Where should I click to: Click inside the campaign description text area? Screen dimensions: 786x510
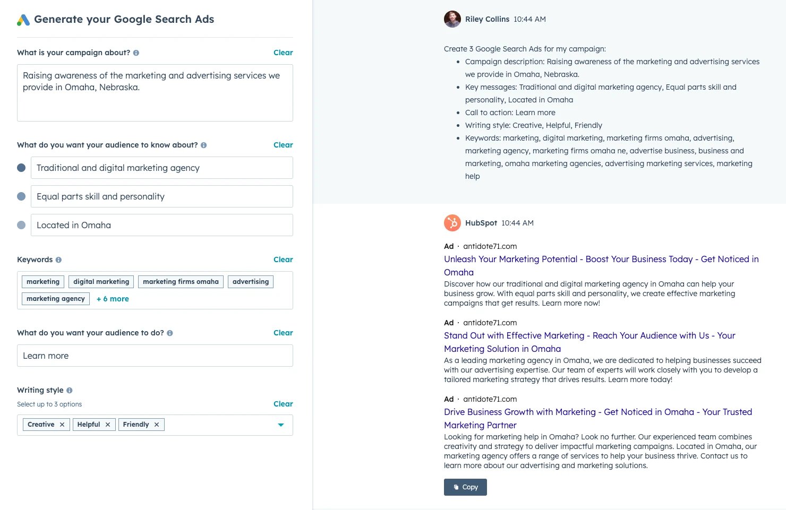(155, 93)
